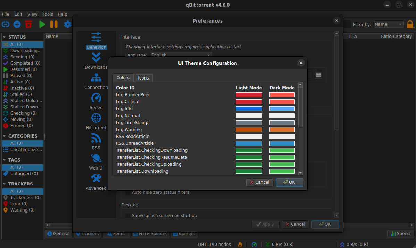Screen dimensions: 416x248
Task: Collapse the STATUS section in the sidebar
Action: (x=3, y=37)
